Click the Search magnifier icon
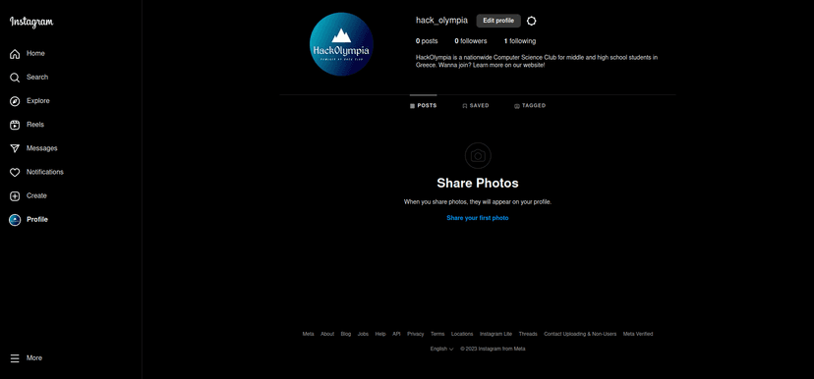Image resolution: width=814 pixels, height=379 pixels. point(15,78)
